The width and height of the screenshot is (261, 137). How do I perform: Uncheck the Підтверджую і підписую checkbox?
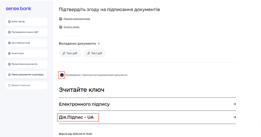[x=62, y=75]
